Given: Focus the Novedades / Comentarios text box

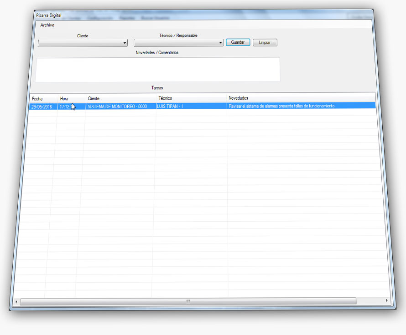Looking at the screenshot, I should pos(157,69).
